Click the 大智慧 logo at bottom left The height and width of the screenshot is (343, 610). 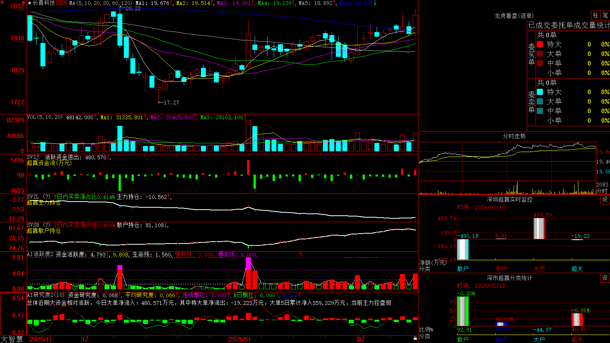click(12, 339)
